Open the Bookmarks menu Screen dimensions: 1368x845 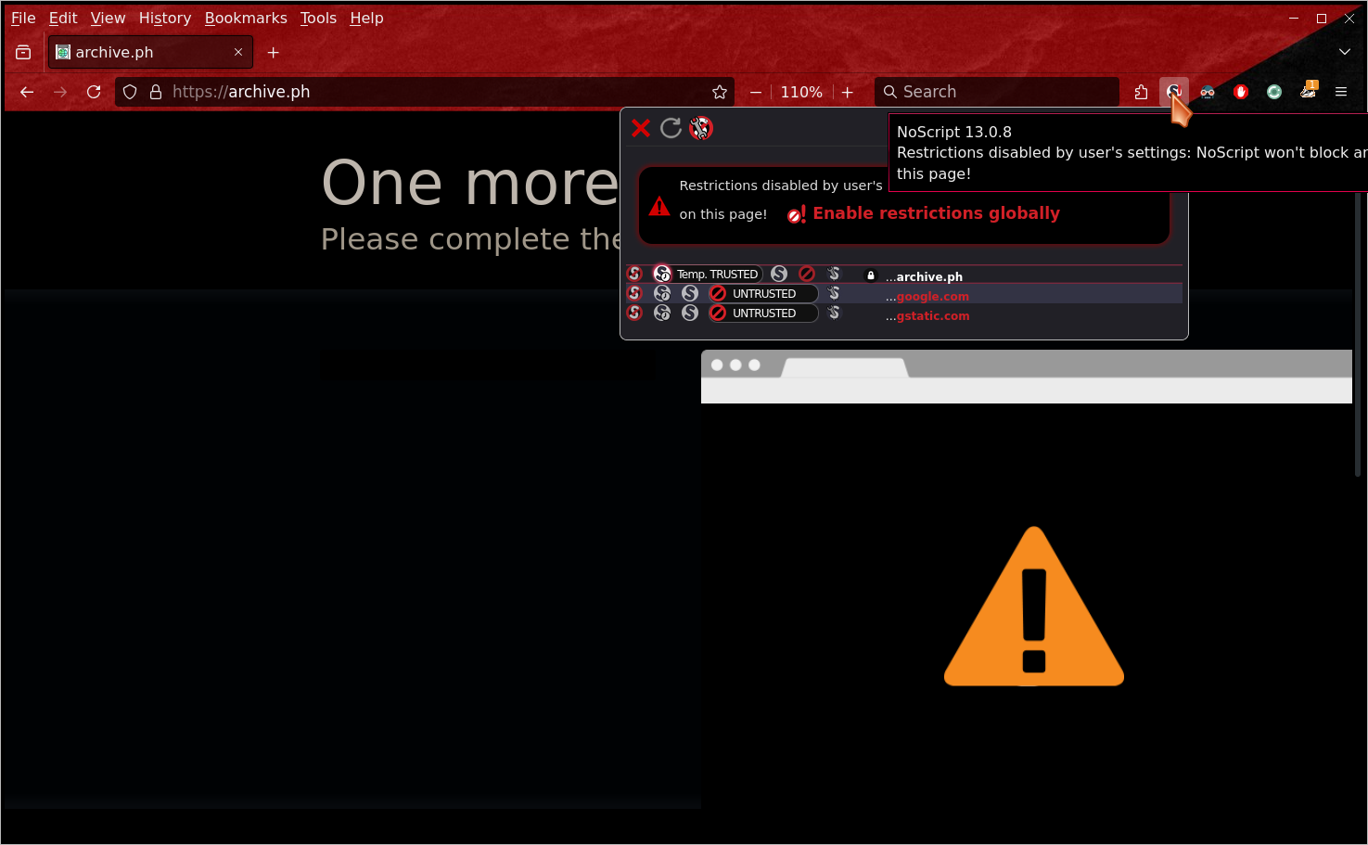pyautogui.click(x=246, y=18)
